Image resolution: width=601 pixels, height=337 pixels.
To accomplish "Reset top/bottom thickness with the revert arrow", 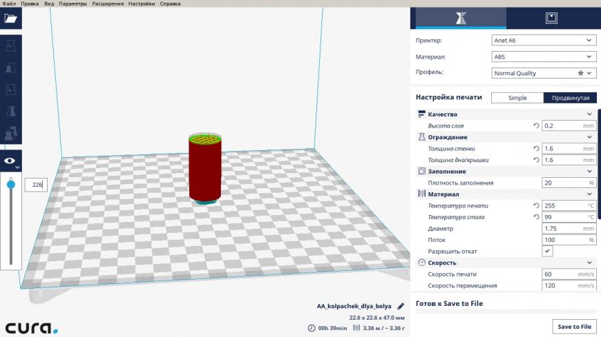I will point(536,160).
